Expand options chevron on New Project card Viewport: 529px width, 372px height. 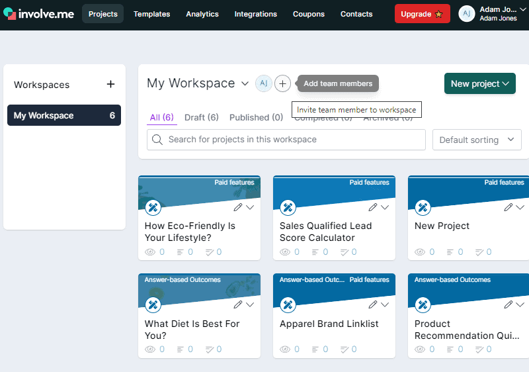(x=519, y=207)
